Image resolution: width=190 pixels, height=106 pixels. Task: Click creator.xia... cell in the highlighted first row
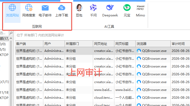(x=104, y=51)
